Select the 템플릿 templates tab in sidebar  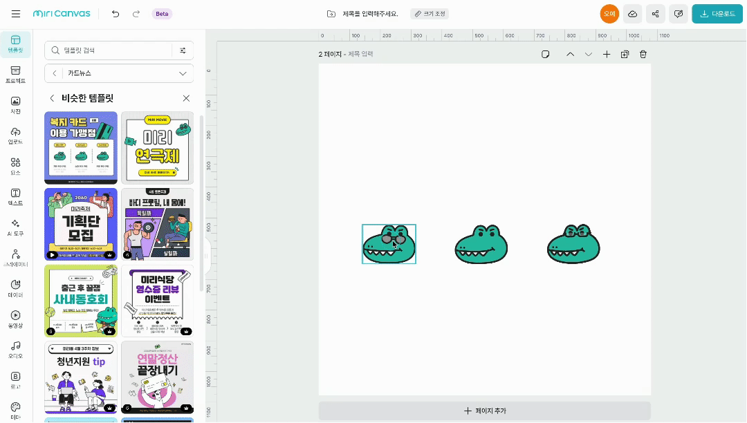pos(16,44)
